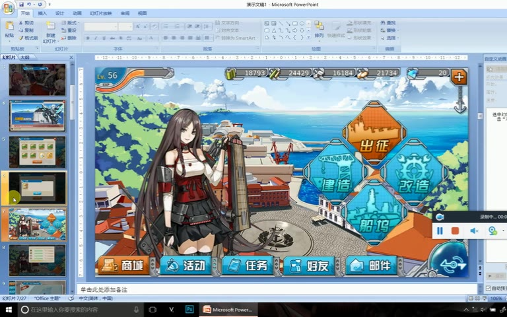507x317 pixels.
Task: Undo the last action in quick access toolbar
Action: coord(30,5)
